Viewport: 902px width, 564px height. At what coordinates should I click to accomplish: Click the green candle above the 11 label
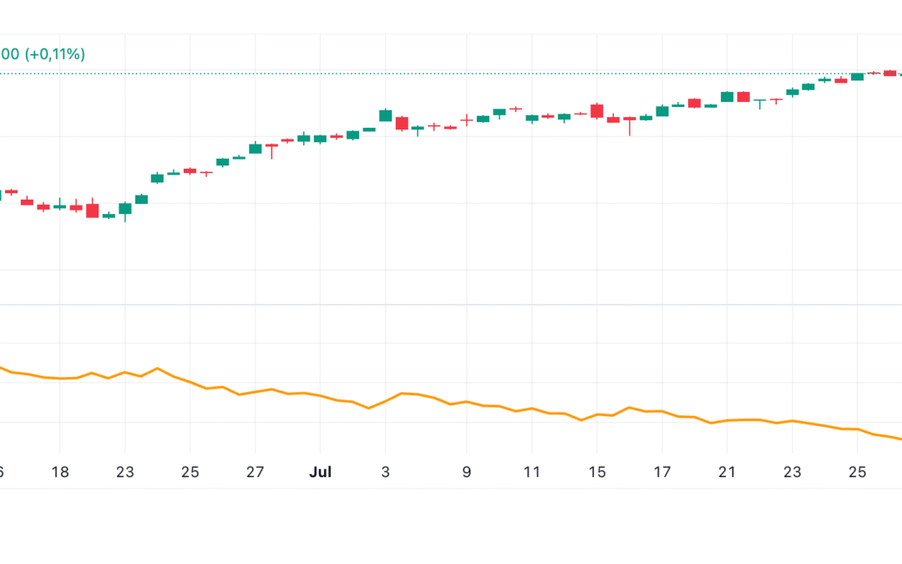pyautogui.click(x=532, y=119)
